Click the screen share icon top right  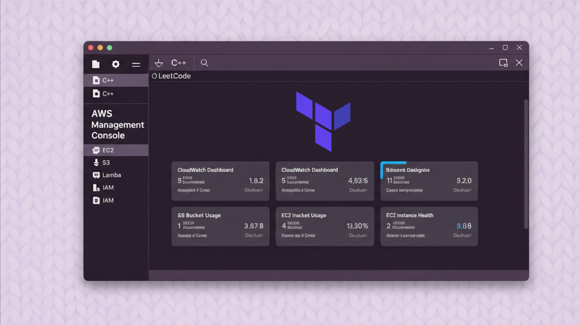click(x=503, y=63)
